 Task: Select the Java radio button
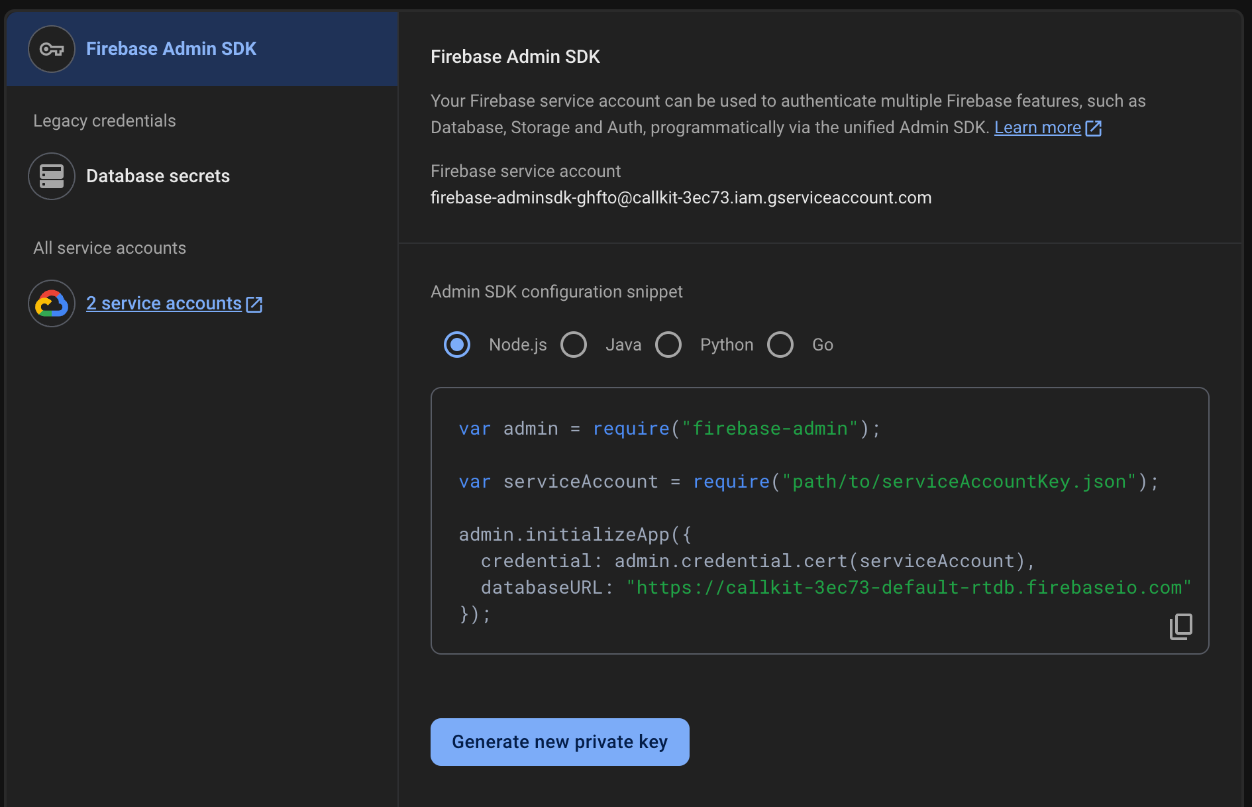[574, 345]
